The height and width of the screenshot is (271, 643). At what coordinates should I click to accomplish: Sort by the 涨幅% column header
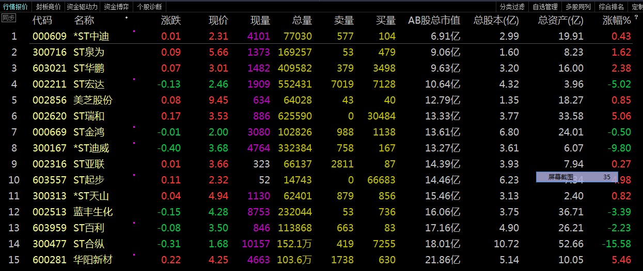[x=617, y=21]
